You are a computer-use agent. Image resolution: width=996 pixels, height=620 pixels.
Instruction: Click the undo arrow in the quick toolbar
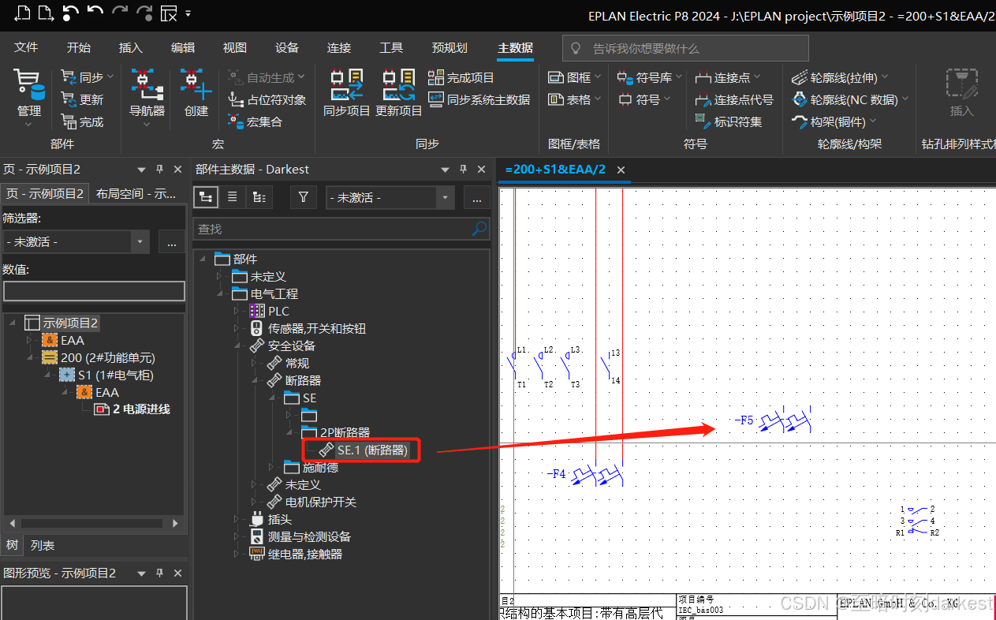[95, 13]
